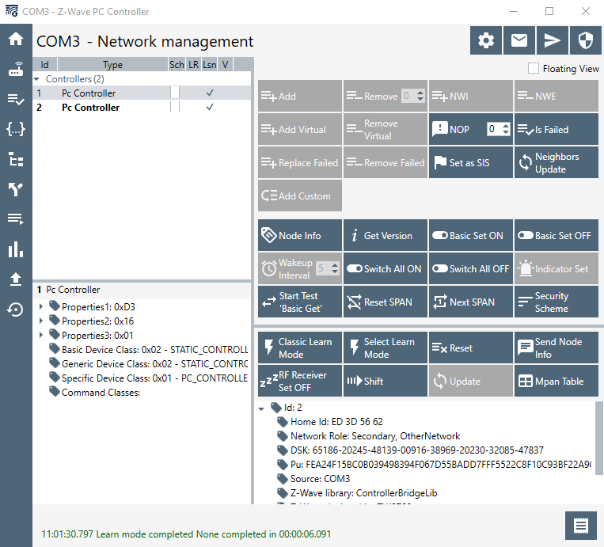
Task: Click Send Node Info
Action: 557,348
